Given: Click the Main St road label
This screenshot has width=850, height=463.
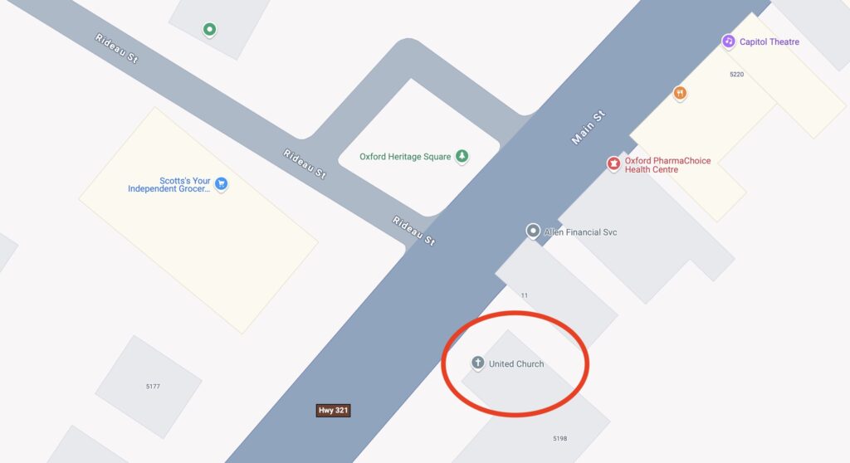Looking at the screenshot, I should click(589, 128).
